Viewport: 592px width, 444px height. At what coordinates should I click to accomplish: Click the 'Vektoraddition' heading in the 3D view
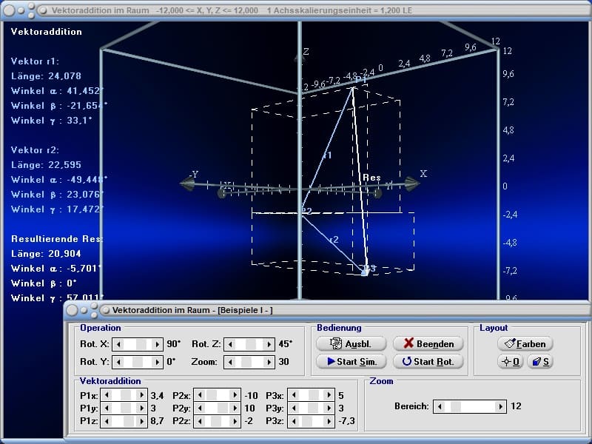[47, 32]
